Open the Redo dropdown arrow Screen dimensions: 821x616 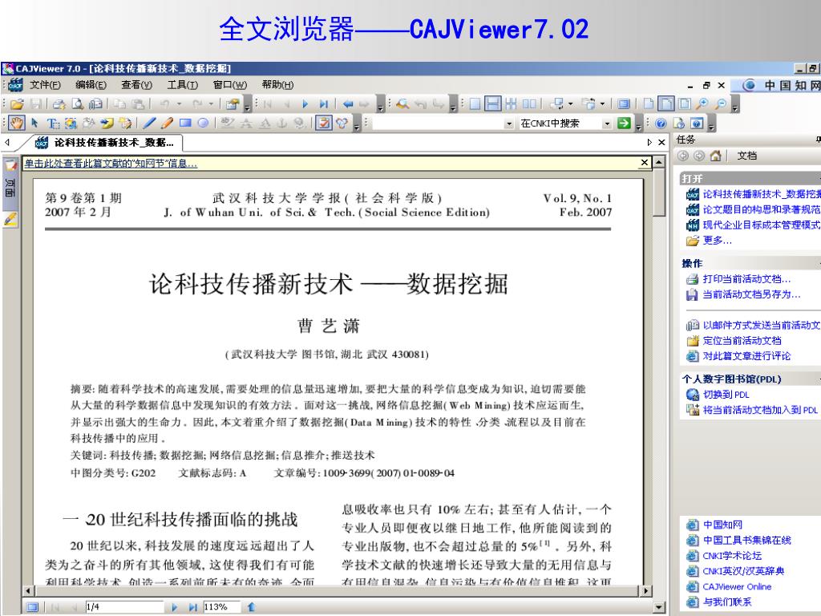click(x=211, y=103)
